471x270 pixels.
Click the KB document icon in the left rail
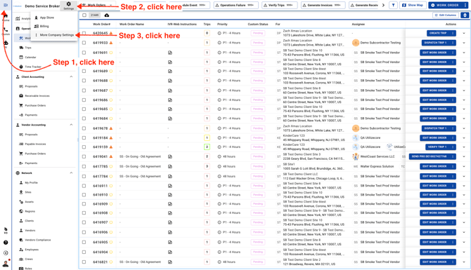tap(6, 230)
